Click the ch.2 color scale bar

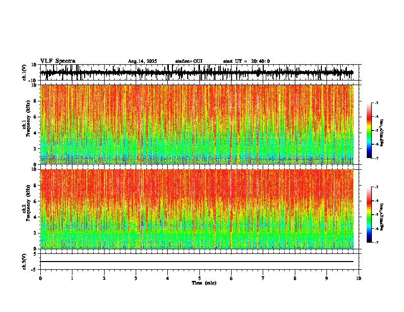tap(369, 215)
